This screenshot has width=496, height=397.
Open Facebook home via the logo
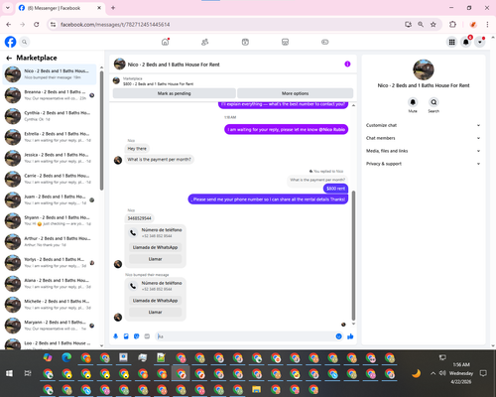[x=10, y=42]
